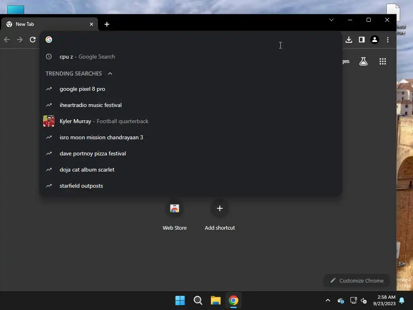Select 'doja cat album scarlet' suggestion
413x310 pixels.
point(191,170)
